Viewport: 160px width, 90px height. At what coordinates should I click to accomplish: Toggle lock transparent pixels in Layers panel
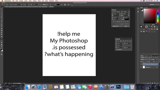tap(143, 62)
